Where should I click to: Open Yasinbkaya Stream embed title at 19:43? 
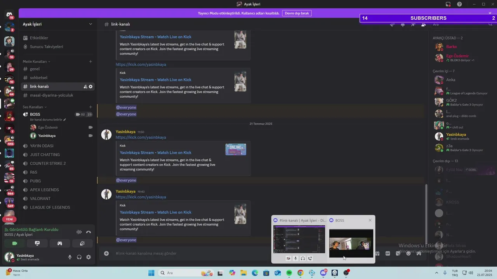pos(155,212)
